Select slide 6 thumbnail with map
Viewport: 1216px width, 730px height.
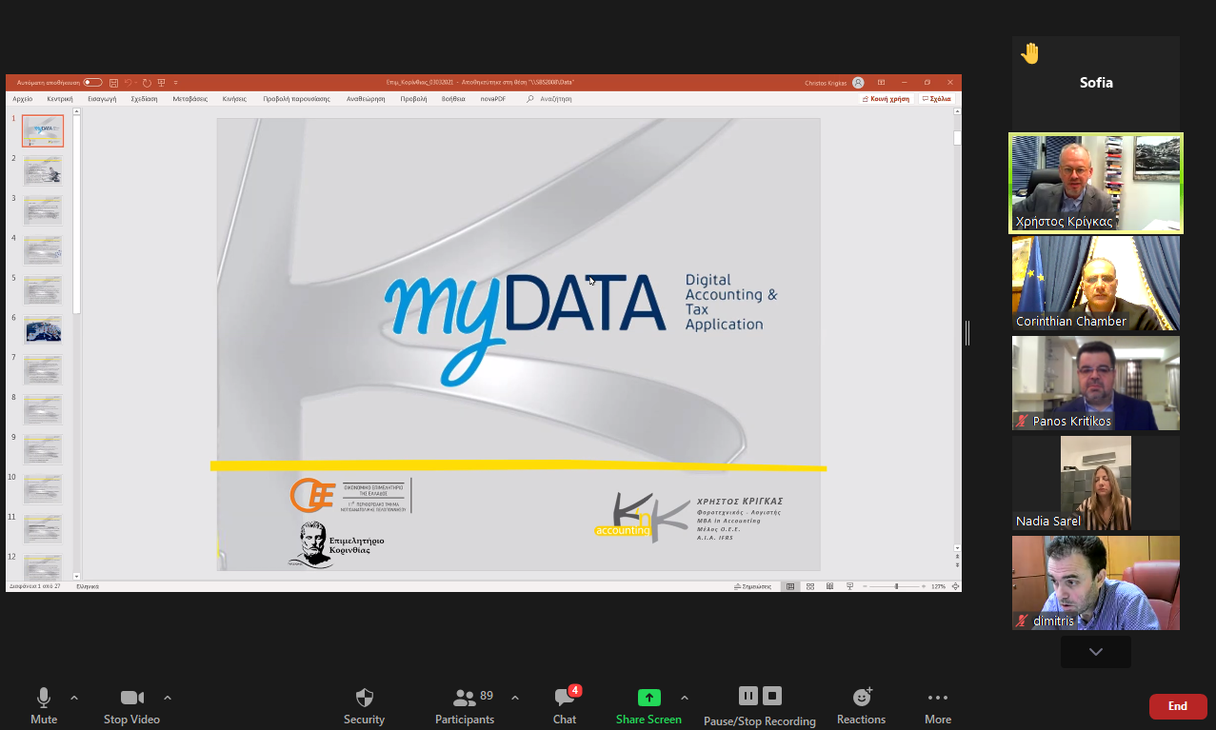(43, 329)
